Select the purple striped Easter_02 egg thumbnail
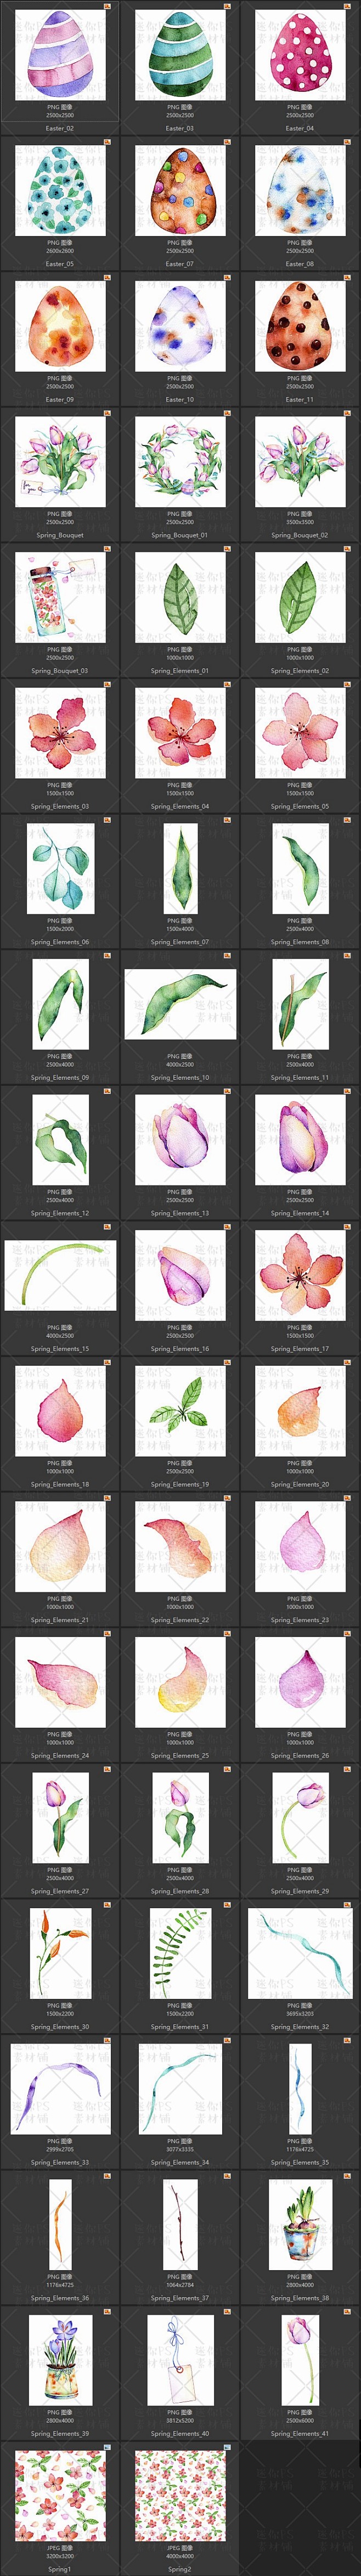 click(x=60, y=55)
